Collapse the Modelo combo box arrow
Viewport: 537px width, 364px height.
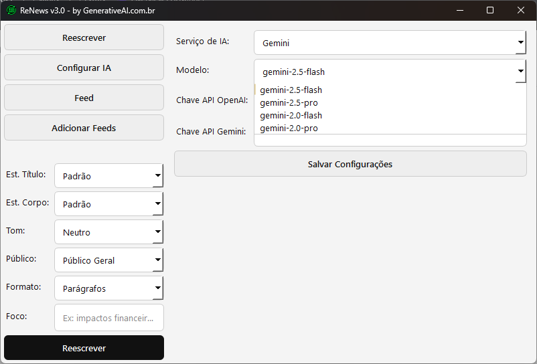pos(520,72)
